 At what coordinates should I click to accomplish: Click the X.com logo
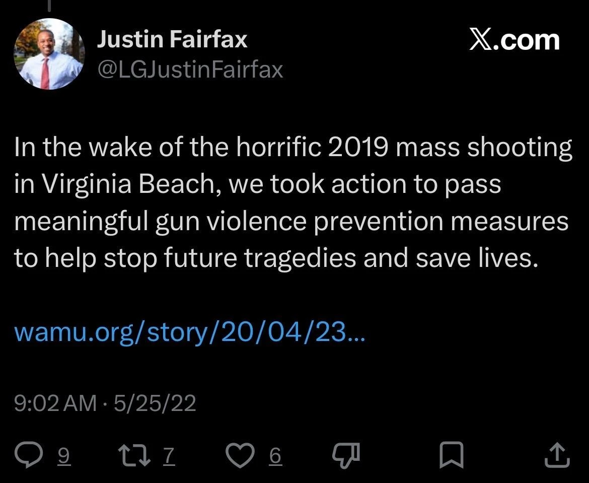tap(514, 40)
